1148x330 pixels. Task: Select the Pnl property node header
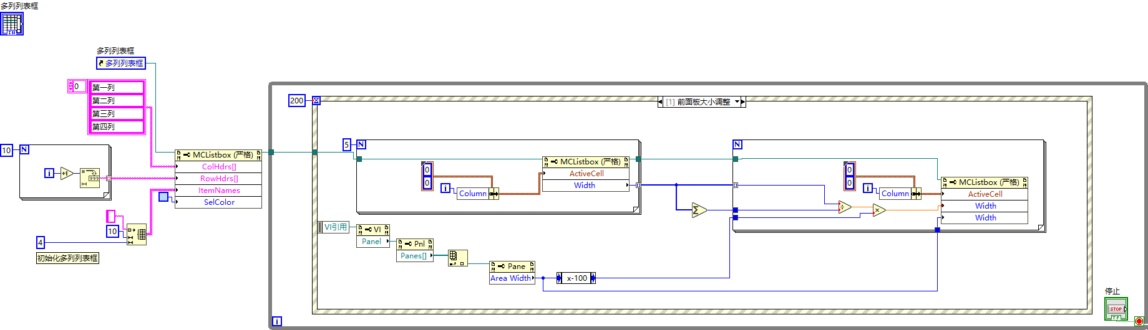(415, 244)
